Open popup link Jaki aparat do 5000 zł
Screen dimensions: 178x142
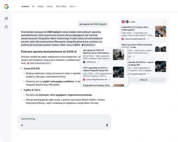coord(97,52)
